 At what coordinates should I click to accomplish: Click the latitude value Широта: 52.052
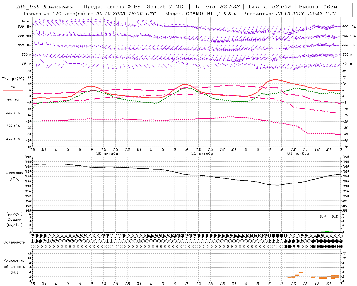[x=269, y=7]
